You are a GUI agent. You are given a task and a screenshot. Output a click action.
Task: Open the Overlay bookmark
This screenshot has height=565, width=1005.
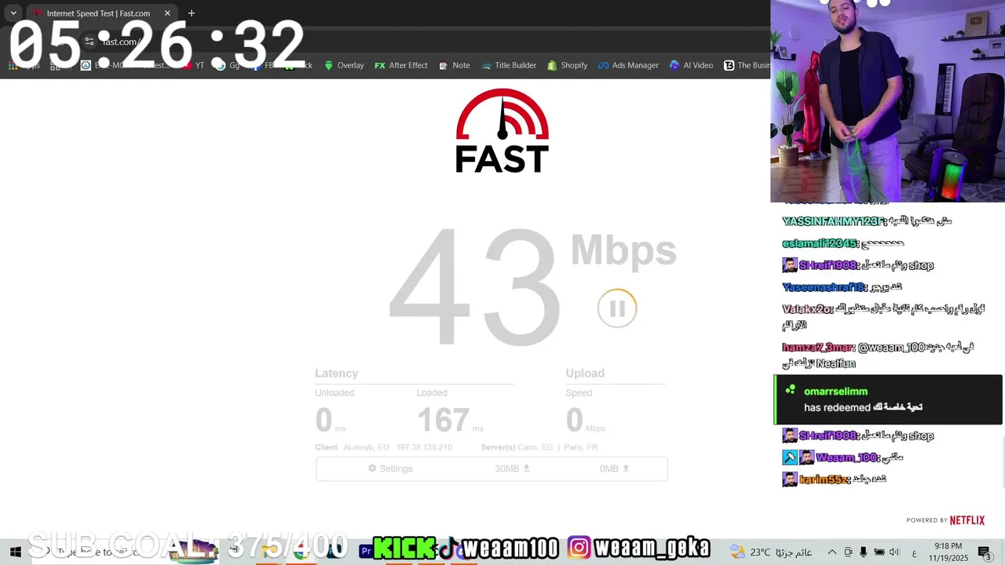pyautogui.click(x=344, y=65)
